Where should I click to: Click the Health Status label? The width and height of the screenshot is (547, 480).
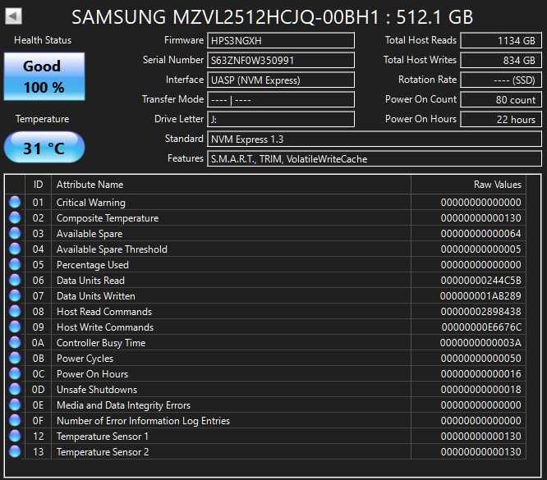pos(43,40)
